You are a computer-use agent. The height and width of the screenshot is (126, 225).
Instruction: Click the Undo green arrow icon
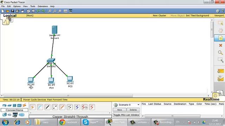(x=38, y=11)
